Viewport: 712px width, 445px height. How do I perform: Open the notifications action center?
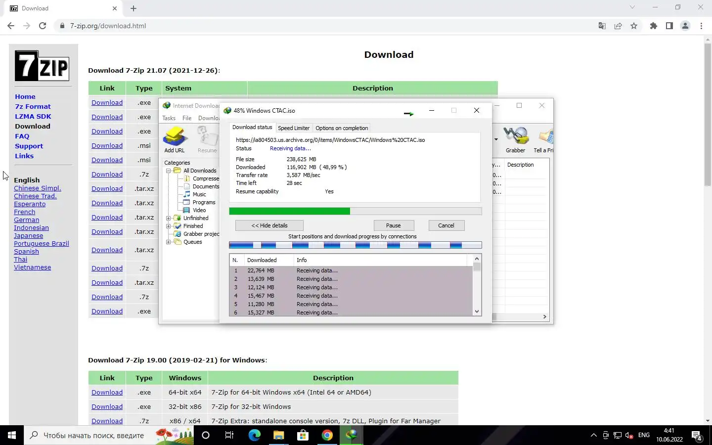coord(697,436)
